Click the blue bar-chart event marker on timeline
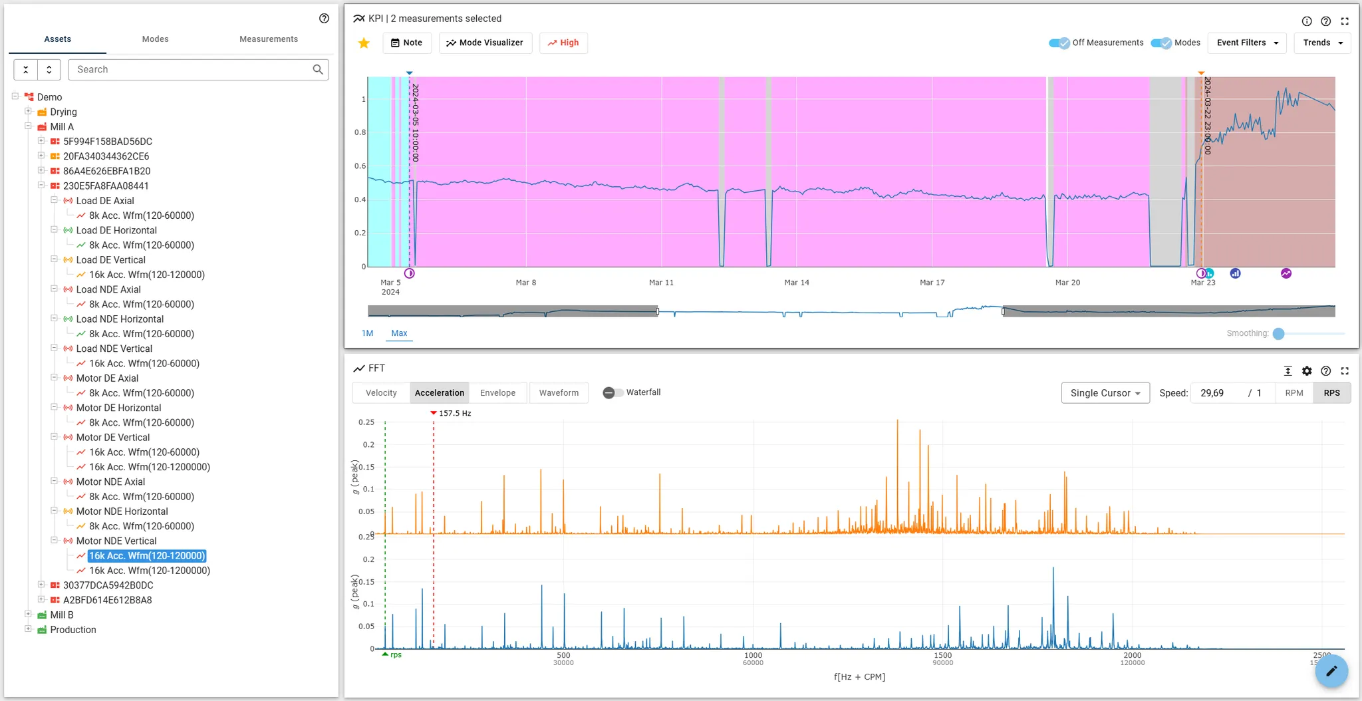Viewport: 1362px width, 701px height. click(x=1235, y=273)
